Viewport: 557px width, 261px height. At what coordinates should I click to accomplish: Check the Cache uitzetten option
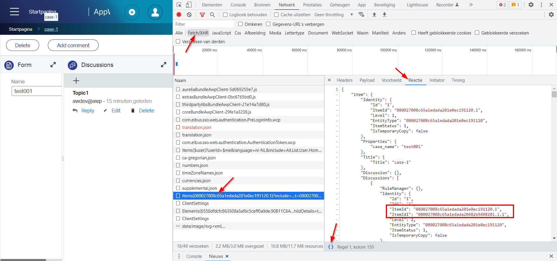(276, 15)
